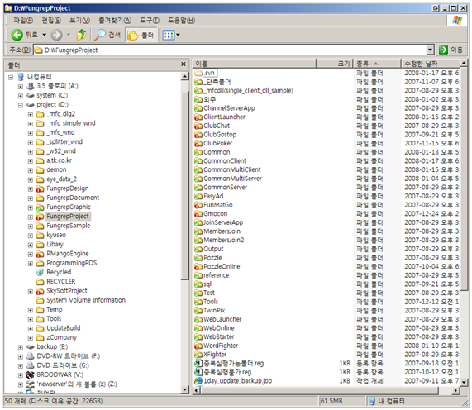Viewport: 472px width, 410px height.
Task: Select FungrepDocument in folder tree
Action: coord(73,198)
